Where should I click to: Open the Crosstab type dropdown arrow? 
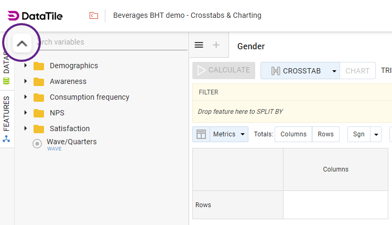(x=334, y=71)
